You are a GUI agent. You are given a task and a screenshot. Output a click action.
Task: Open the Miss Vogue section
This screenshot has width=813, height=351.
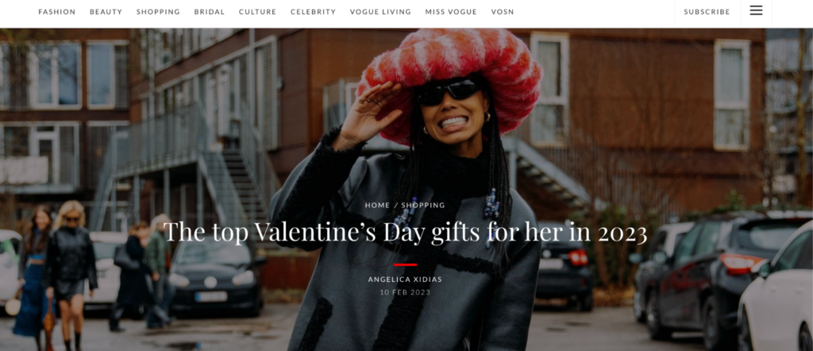pos(451,11)
